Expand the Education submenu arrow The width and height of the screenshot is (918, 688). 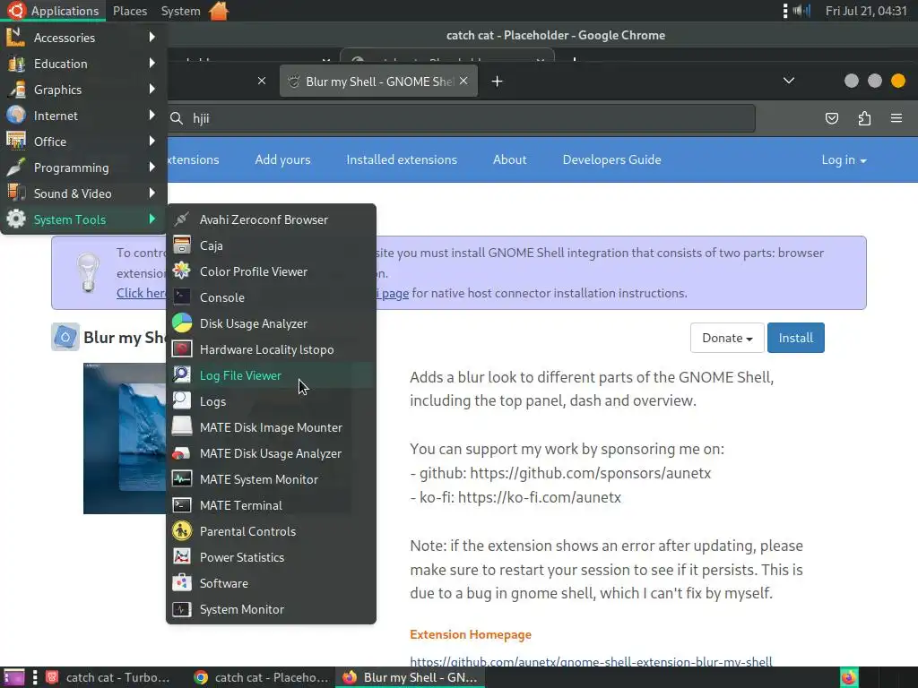[152, 63]
